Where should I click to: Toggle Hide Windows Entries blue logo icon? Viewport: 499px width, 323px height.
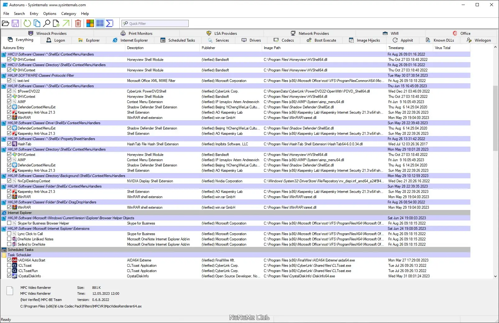point(100,23)
